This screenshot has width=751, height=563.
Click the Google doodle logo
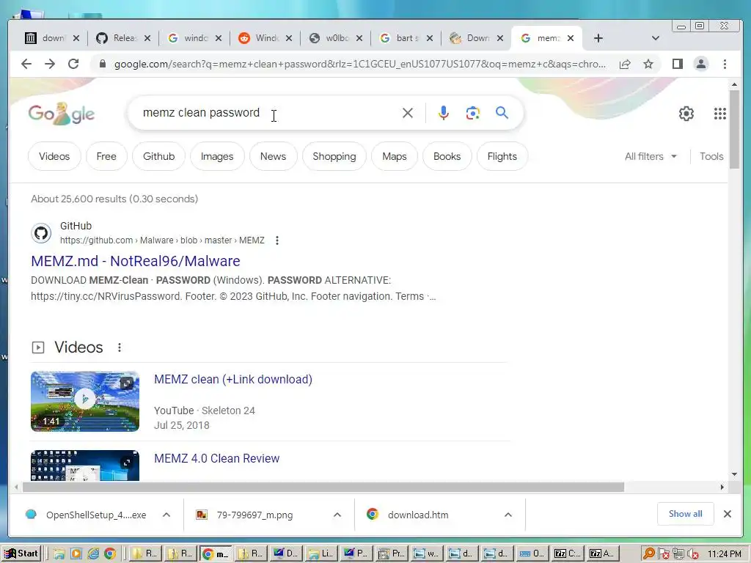62,114
